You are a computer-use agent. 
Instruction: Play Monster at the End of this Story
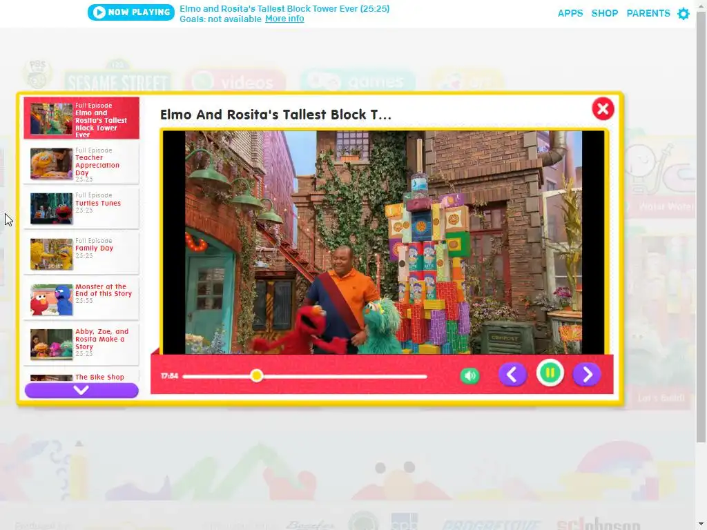point(81,300)
